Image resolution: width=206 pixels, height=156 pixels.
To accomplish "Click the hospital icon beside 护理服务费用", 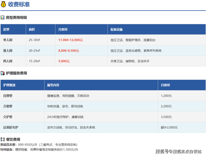I will [3, 73].
